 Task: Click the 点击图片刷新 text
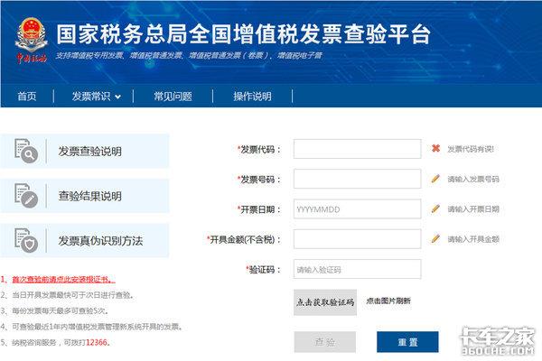click(x=388, y=301)
